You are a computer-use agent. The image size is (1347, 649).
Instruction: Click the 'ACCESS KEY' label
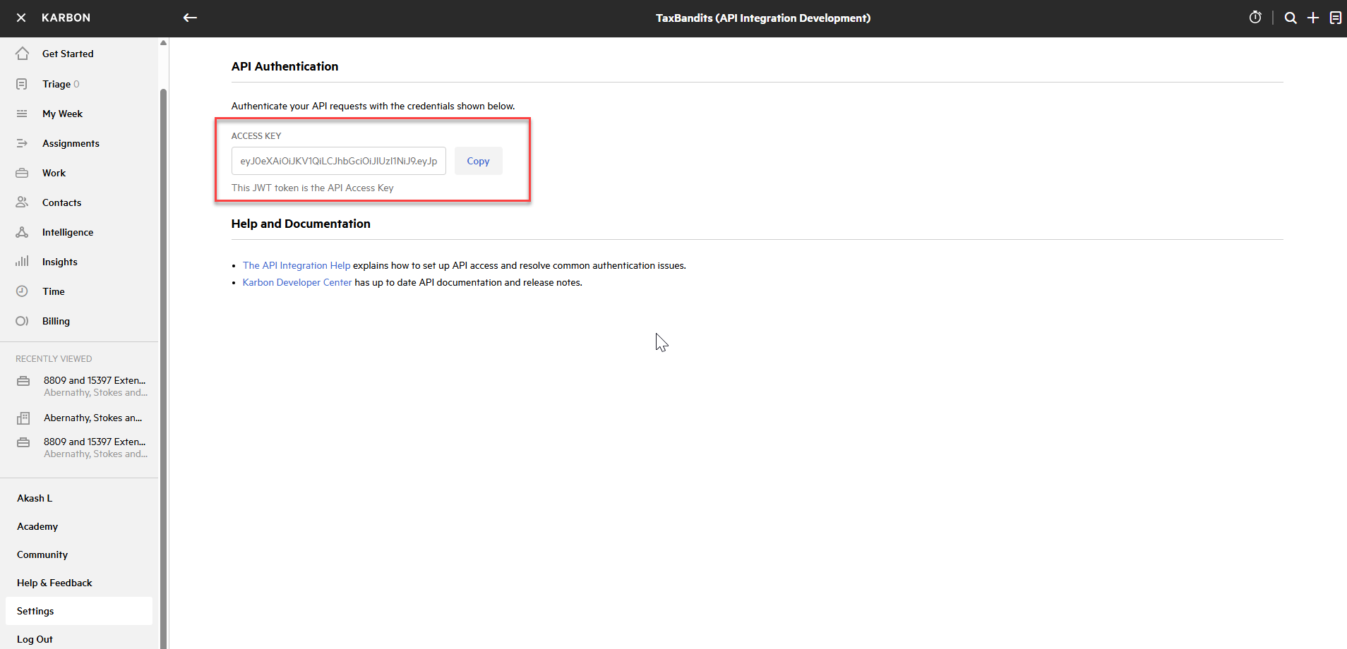(x=256, y=135)
